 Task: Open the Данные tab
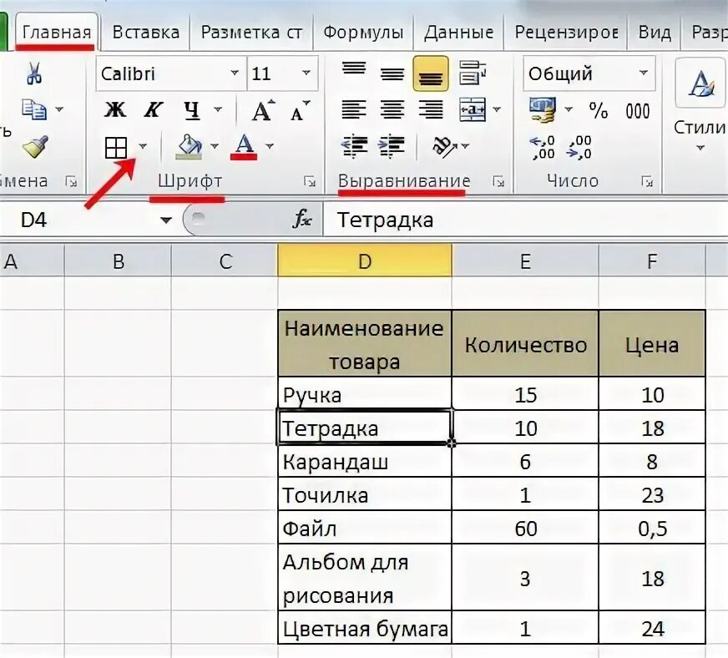pos(458,32)
